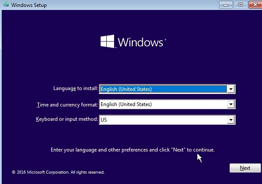
Task: Close the Windows Setup window
Action: click(x=255, y=5)
